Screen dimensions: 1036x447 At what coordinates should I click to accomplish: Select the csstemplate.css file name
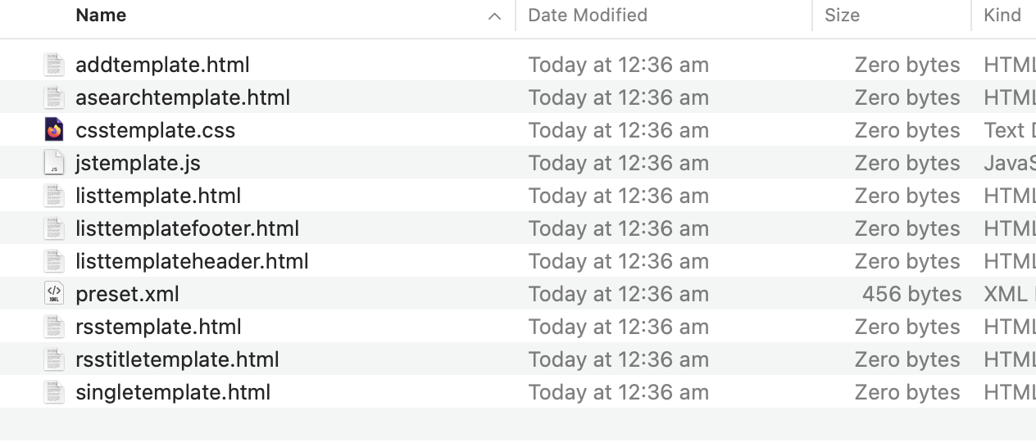coord(156,130)
